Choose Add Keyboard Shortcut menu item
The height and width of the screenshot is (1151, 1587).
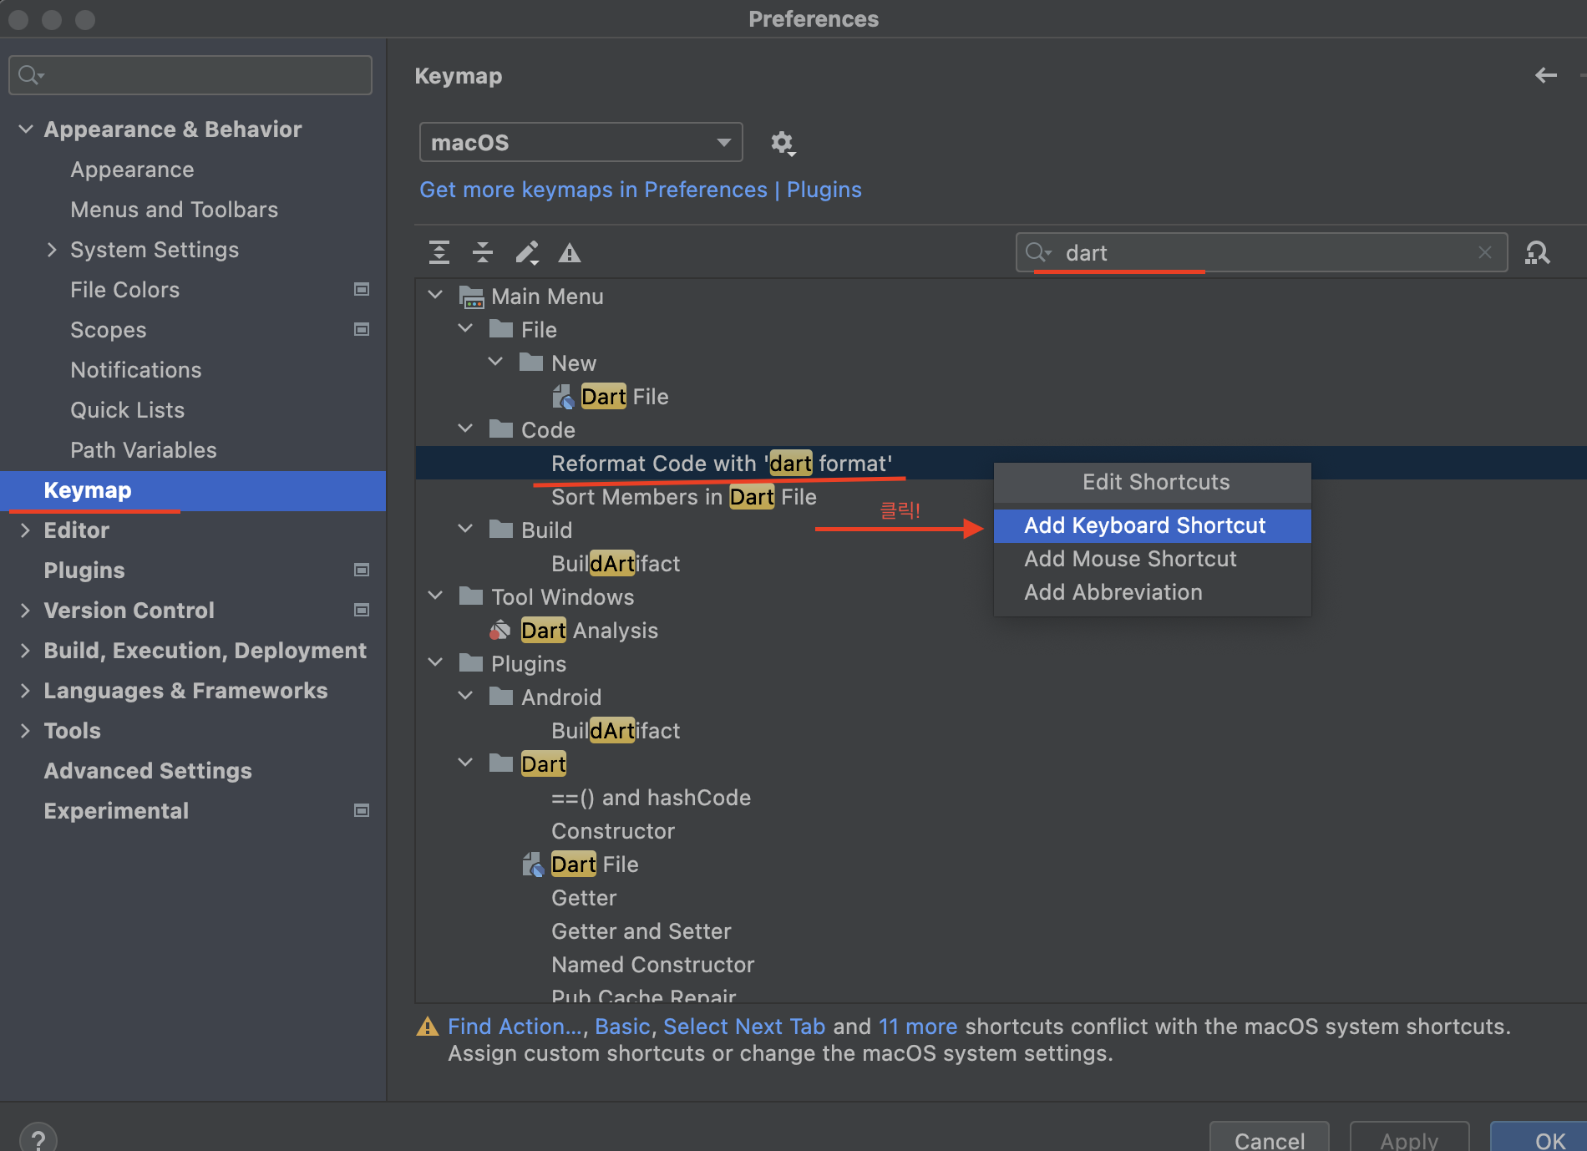point(1152,526)
